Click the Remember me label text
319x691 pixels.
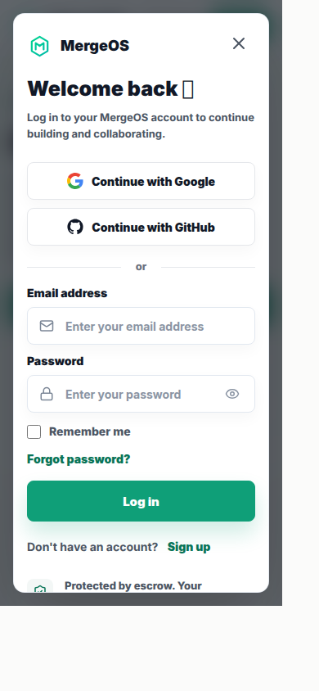point(90,432)
